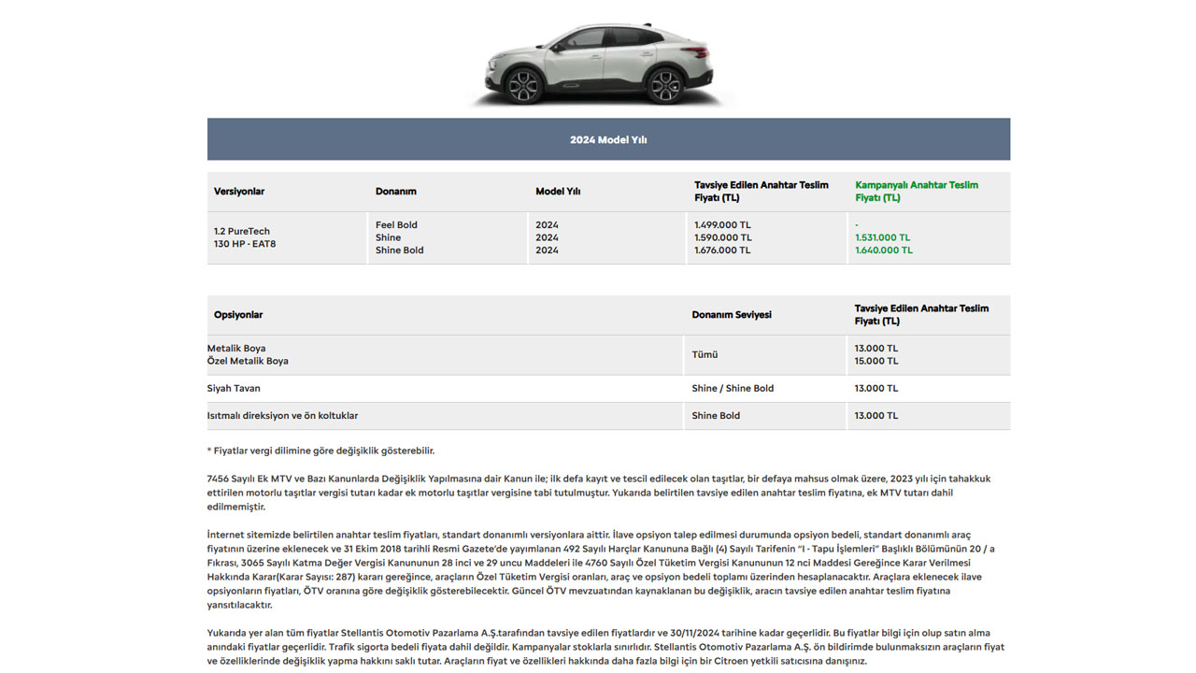
Task: Click the Fiyatlar vergi dilimine footnote text
Action: [320, 451]
